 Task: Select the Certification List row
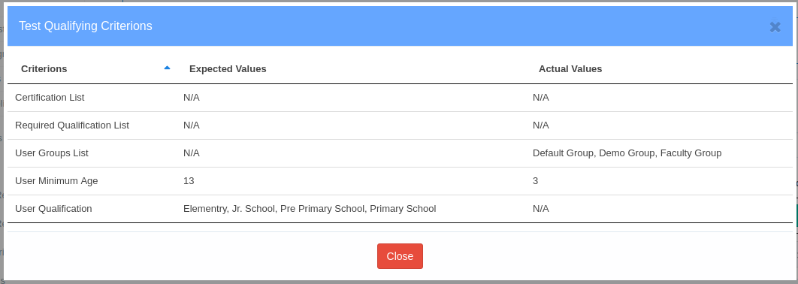tap(400, 98)
